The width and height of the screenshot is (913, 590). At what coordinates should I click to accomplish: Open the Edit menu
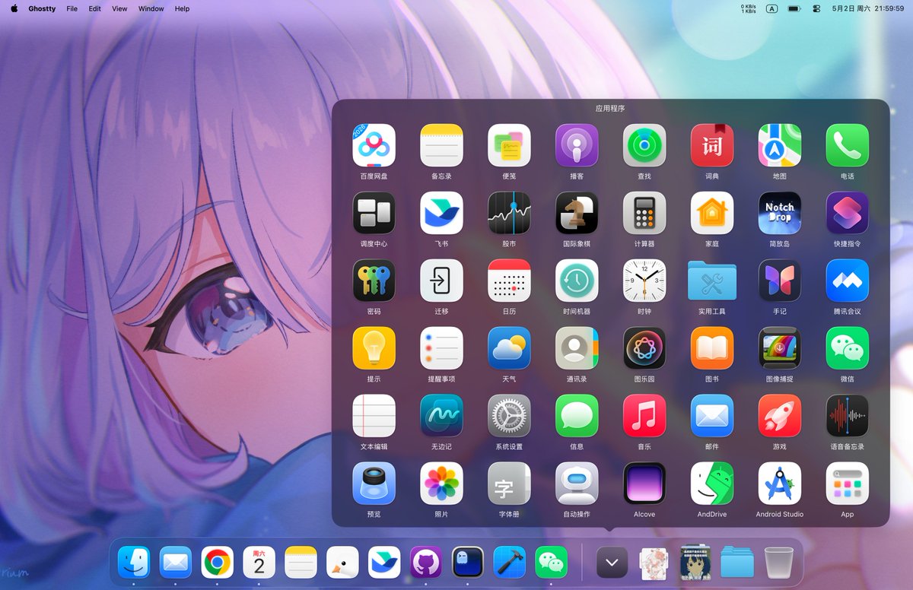pyautogui.click(x=94, y=8)
